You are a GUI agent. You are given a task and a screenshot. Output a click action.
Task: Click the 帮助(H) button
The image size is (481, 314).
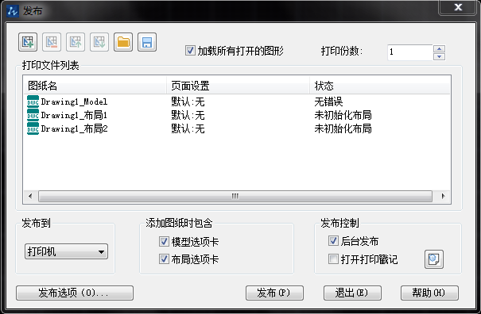click(x=429, y=293)
